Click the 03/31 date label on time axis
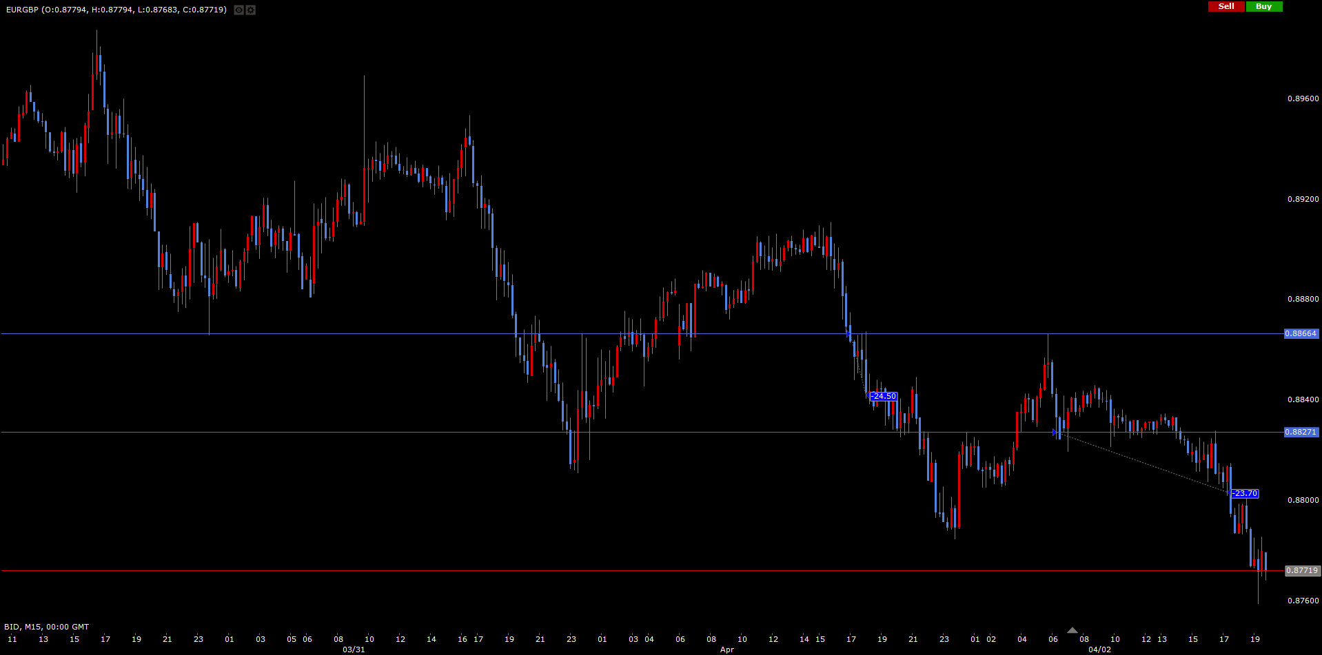Screen dimensions: 1322x655 point(354,649)
